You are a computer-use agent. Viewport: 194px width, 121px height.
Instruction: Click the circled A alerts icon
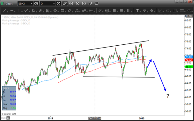click(84, 4)
